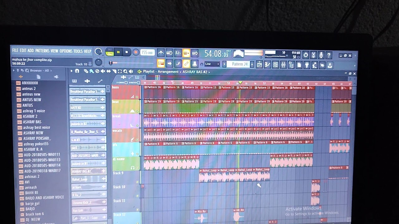Viewport: 399px width, 224px height.
Task: Pause playback with the pause button
Action: [118, 52]
